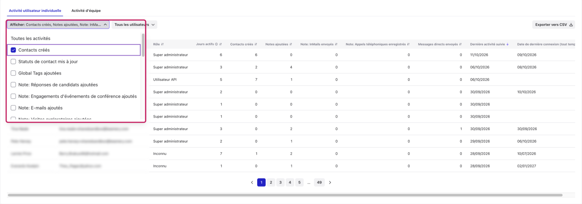Click last connection date 08/10/2026
Screen dimensions: 582x204
click(527, 67)
